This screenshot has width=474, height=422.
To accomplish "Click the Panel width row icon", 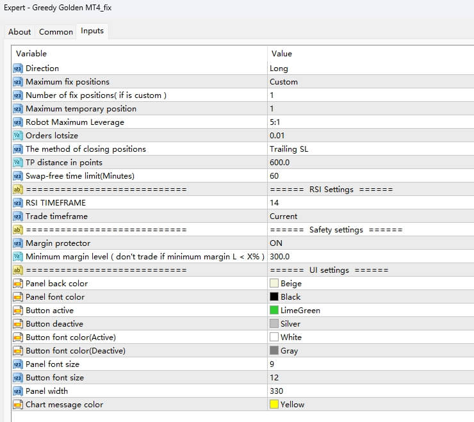I will (x=18, y=391).
